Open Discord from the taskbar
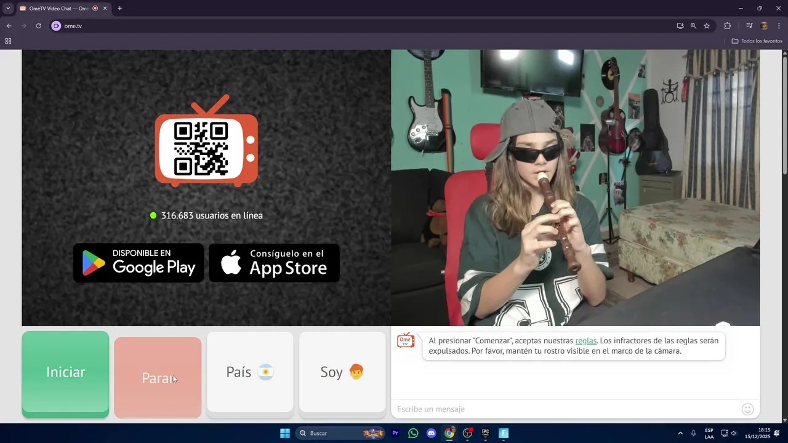This screenshot has width=788, height=443. [x=431, y=433]
